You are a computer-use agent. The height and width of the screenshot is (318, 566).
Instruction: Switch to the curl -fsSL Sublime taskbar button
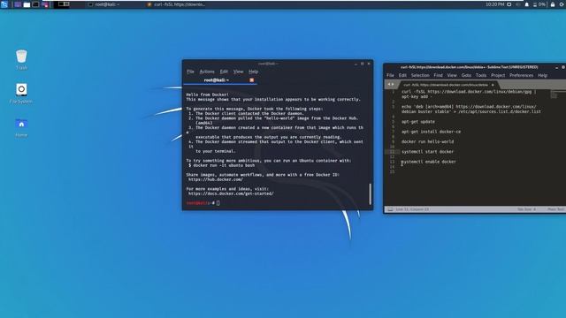[177, 4]
